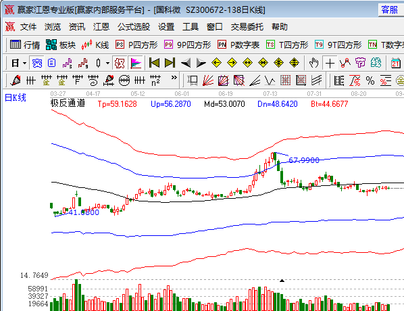Open the 板块 sector view
This screenshot has width=404, height=311.
pyautogui.click(x=61, y=45)
